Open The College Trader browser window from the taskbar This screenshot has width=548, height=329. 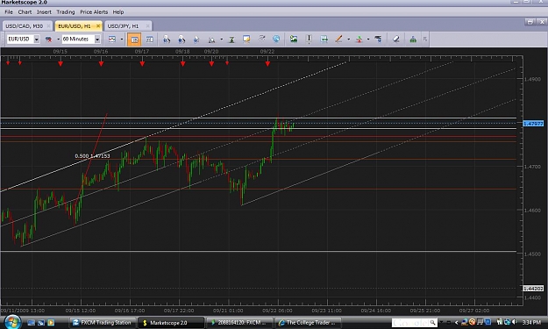(309, 323)
